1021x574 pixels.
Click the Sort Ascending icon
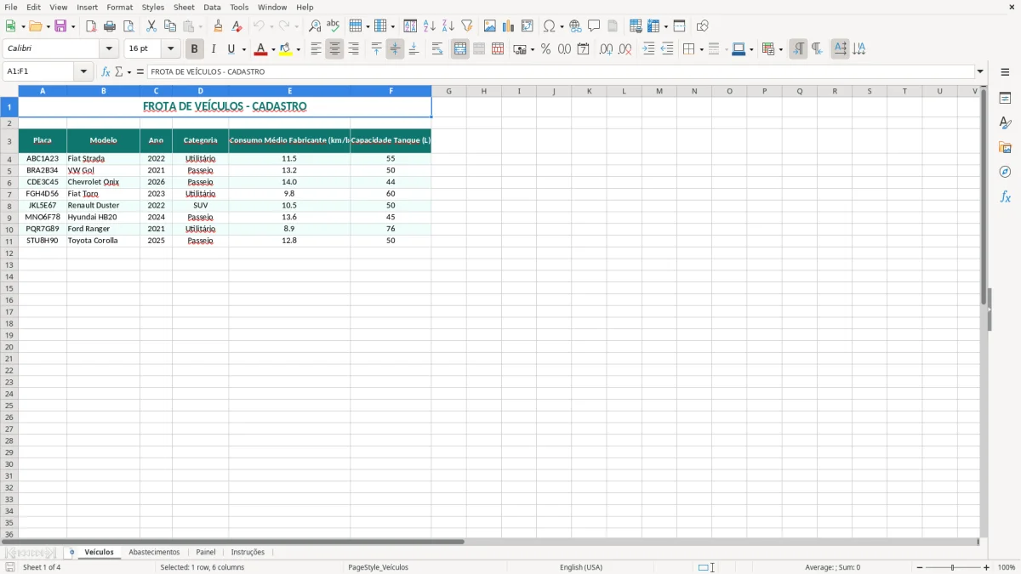(x=430, y=26)
